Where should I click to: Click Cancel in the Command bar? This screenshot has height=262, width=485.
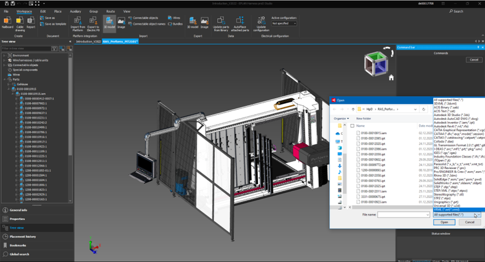tap(473, 59)
